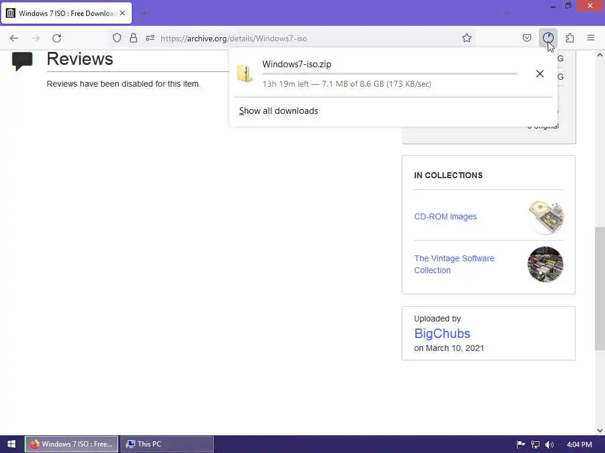
Task: Open The Vintage Software Collection link
Action: [x=454, y=264]
